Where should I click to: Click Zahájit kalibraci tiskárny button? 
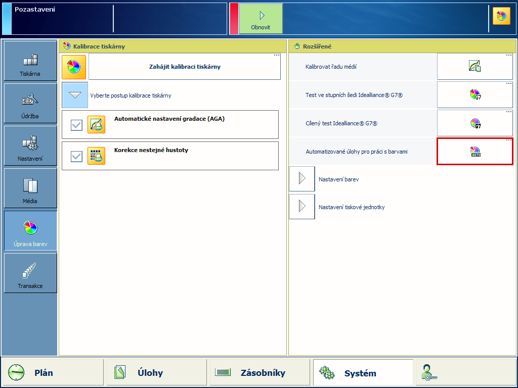185,67
